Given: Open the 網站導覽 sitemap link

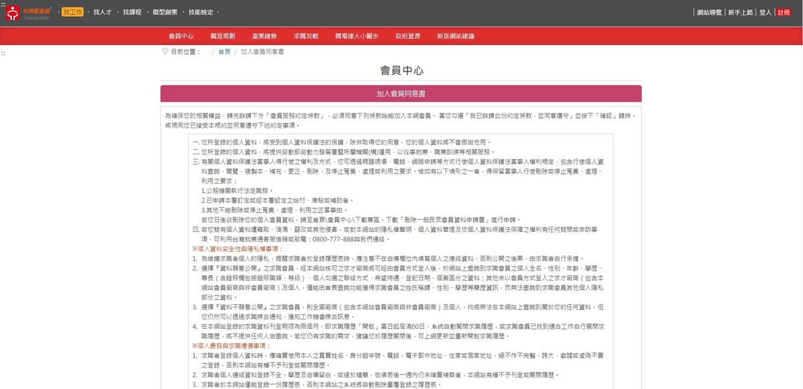Looking at the screenshot, I should click(x=709, y=13).
